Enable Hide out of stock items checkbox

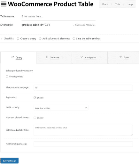(35, 118)
